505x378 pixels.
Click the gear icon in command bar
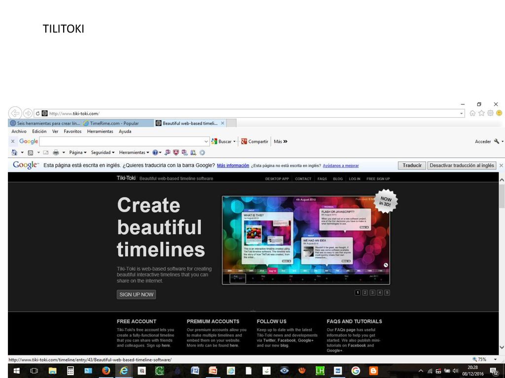[x=202, y=153]
